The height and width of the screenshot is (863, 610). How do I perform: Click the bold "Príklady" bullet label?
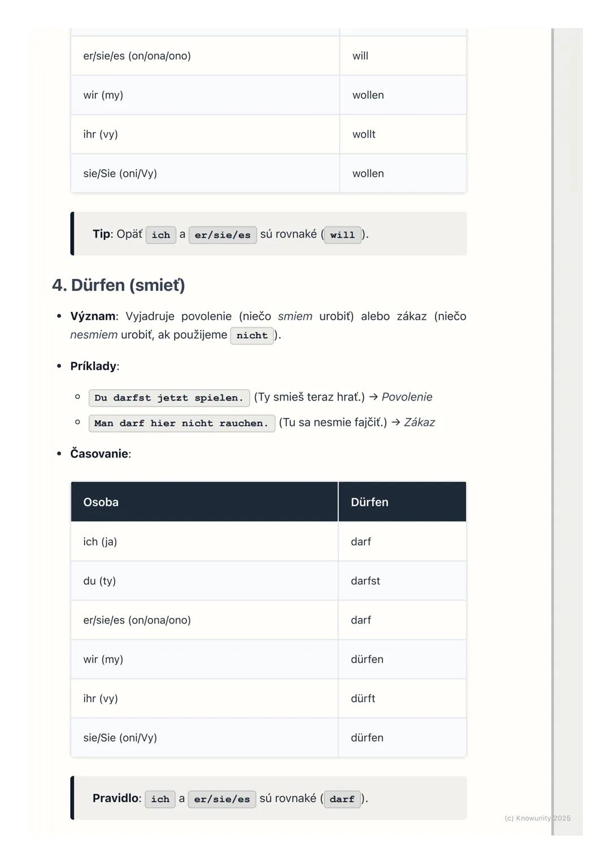[x=94, y=366]
